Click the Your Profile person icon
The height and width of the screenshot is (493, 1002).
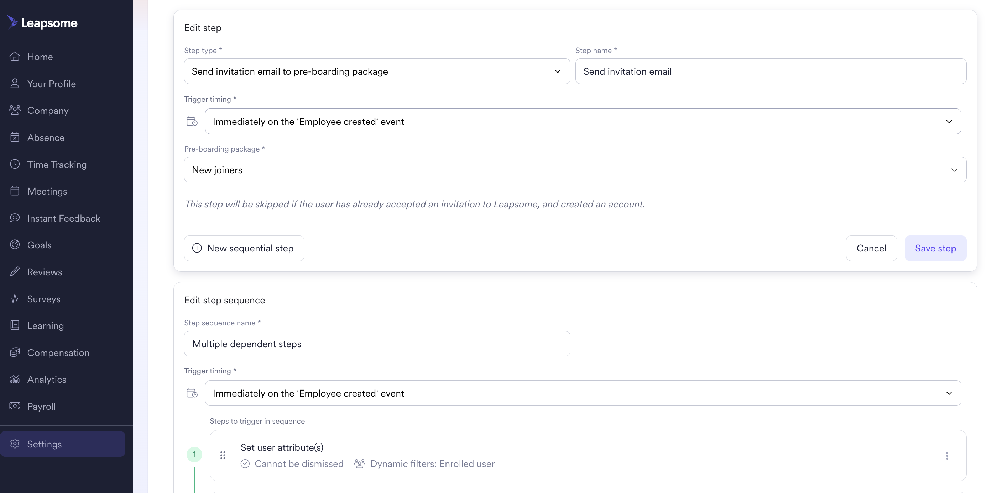pos(15,83)
